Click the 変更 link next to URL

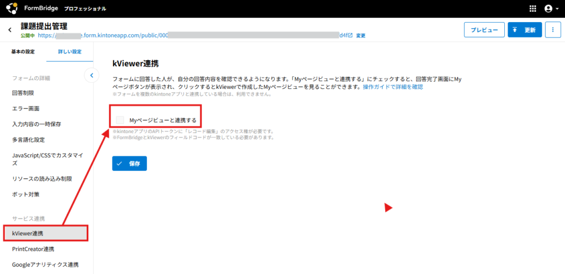click(360, 35)
